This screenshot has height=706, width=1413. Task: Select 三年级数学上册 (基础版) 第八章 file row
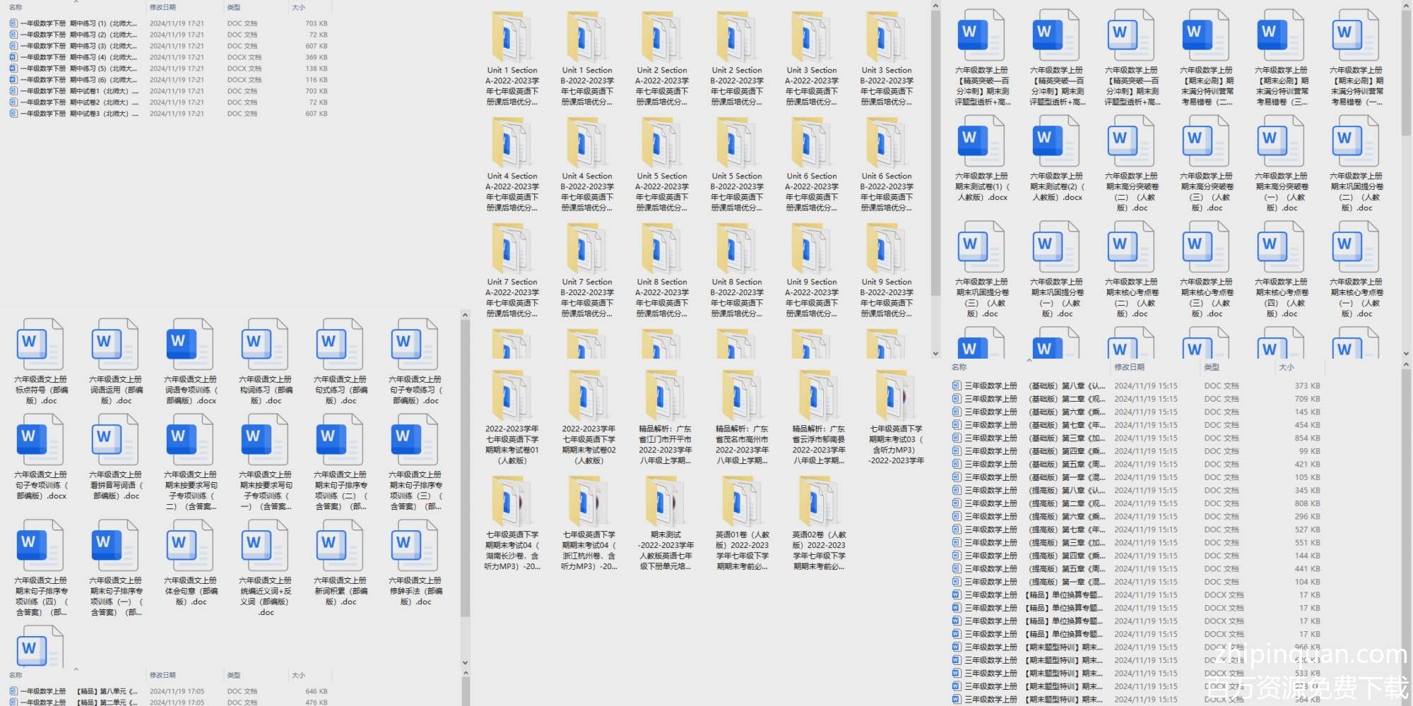pyautogui.click(x=1031, y=386)
